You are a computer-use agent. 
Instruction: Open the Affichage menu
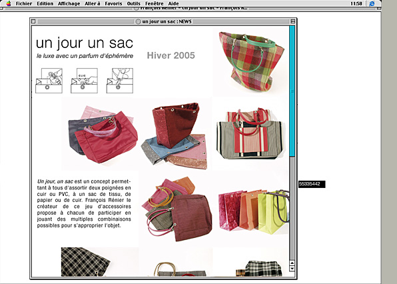coord(69,3)
